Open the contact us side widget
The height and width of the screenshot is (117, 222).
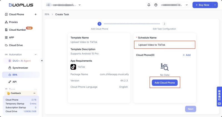pyautogui.click(x=219, y=97)
